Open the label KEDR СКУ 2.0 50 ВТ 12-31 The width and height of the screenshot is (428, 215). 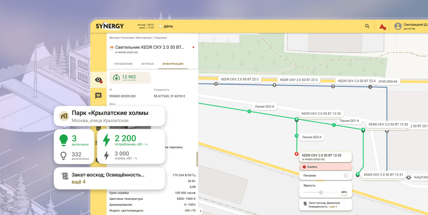click(383, 174)
